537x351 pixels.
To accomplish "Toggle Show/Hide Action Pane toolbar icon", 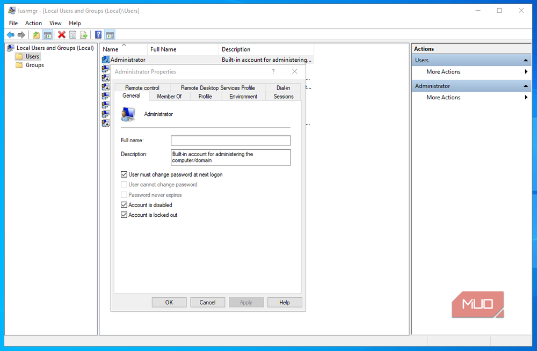I will click(110, 34).
